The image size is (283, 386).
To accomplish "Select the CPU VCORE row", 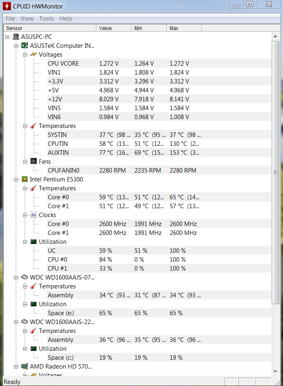I will (x=159, y=64).
